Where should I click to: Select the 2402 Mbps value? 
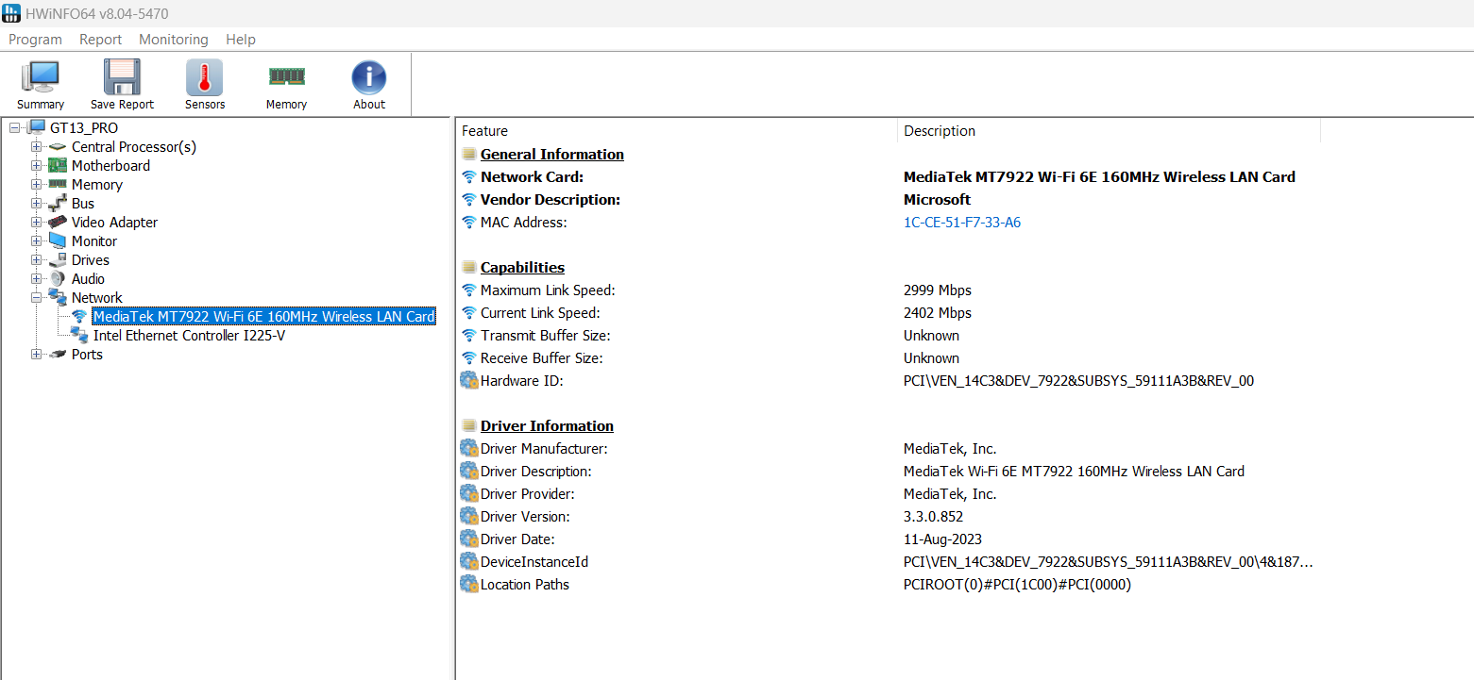[x=938, y=313]
